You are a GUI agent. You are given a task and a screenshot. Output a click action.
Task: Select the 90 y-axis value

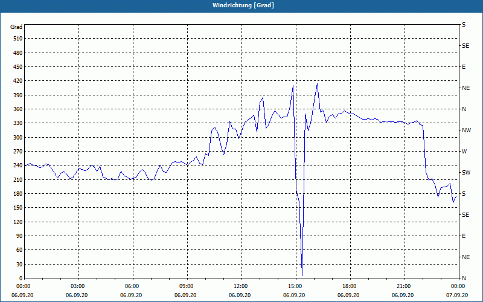tap(19, 236)
